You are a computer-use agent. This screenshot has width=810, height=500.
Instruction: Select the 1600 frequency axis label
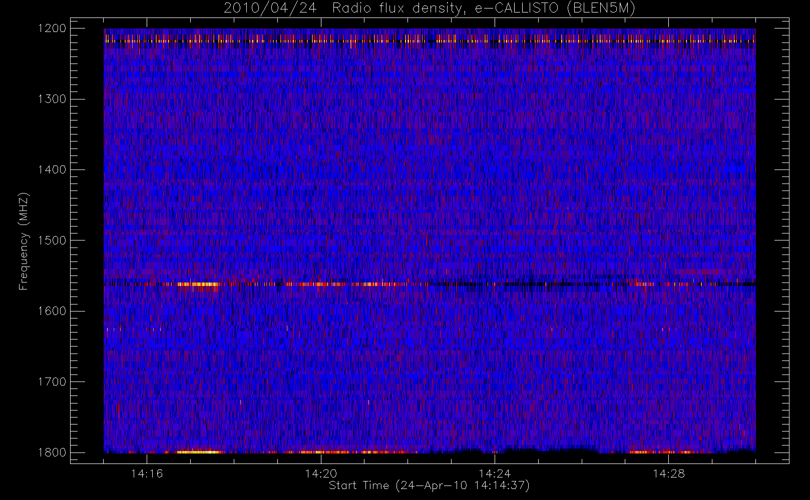52,311
